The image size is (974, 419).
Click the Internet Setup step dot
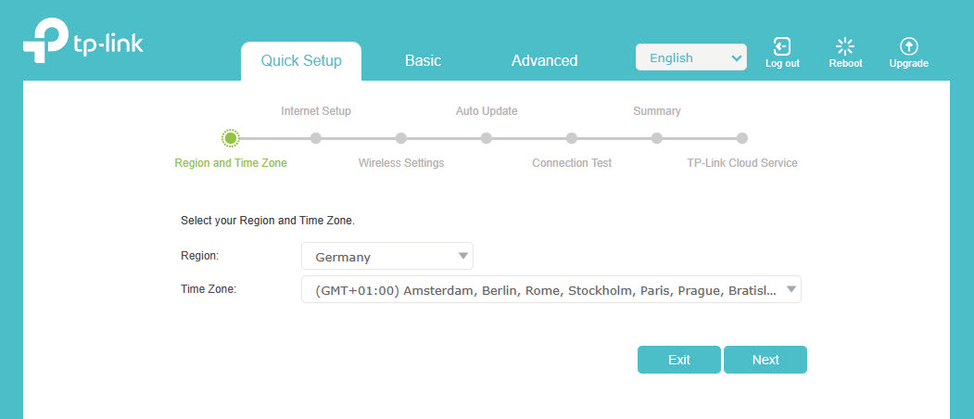[x=316, y=138]
